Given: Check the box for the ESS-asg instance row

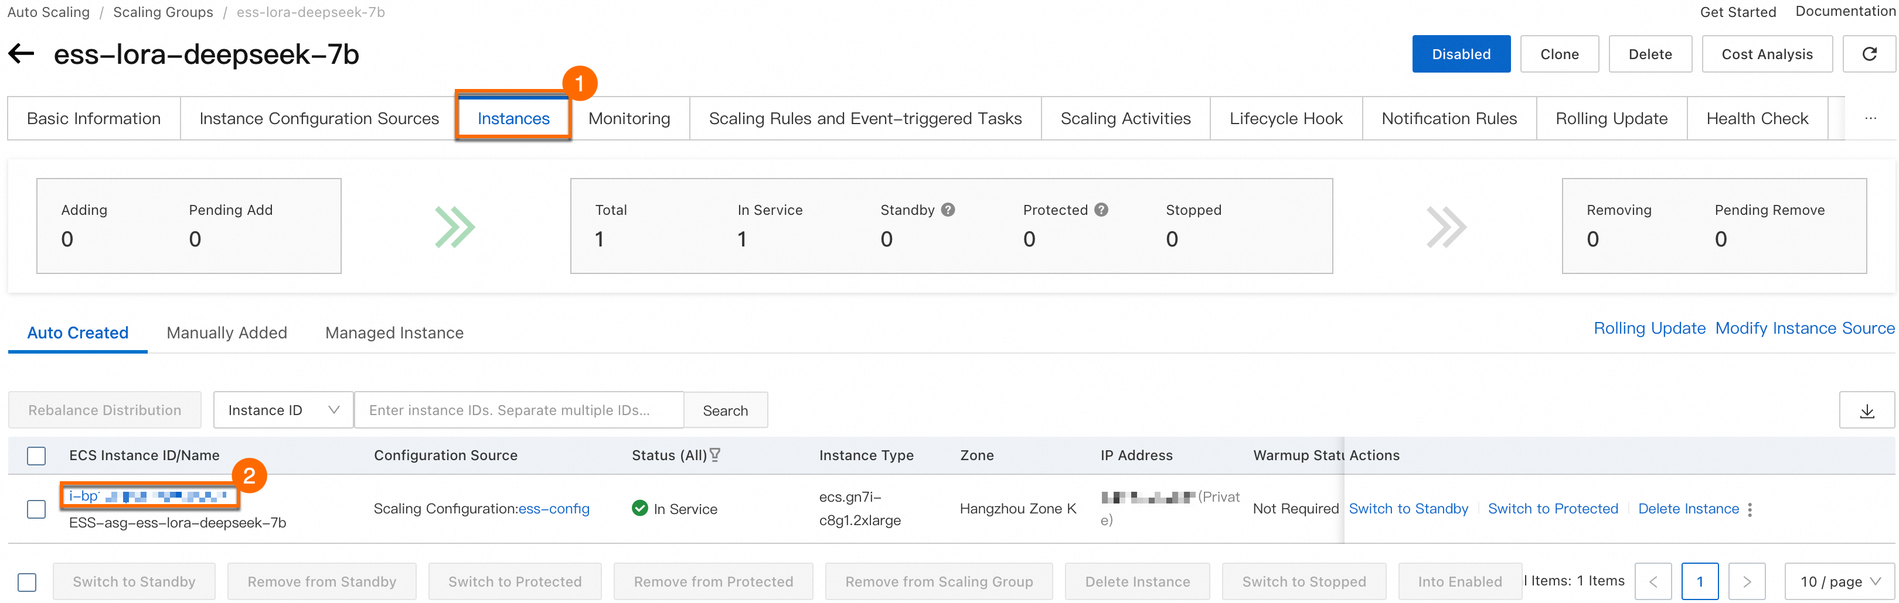Looking at the screenshot, I should (x=36, y=509).
